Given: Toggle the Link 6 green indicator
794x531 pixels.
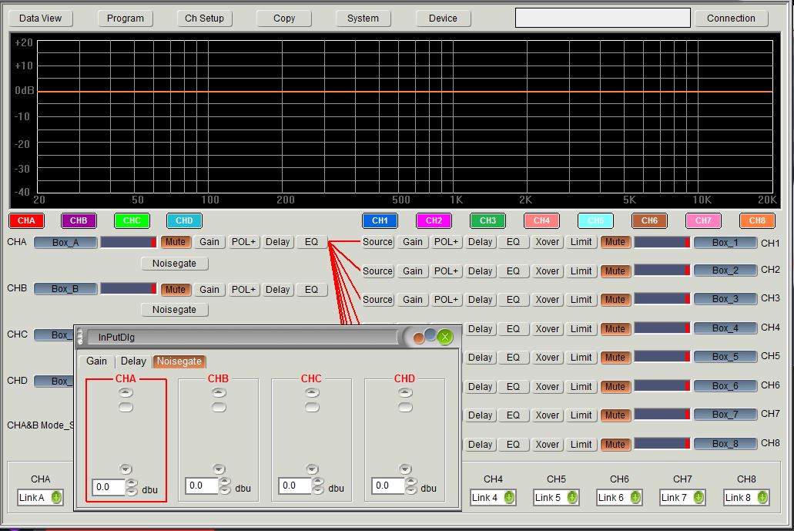Looking at the screenshot, I should tap(635, 497).
